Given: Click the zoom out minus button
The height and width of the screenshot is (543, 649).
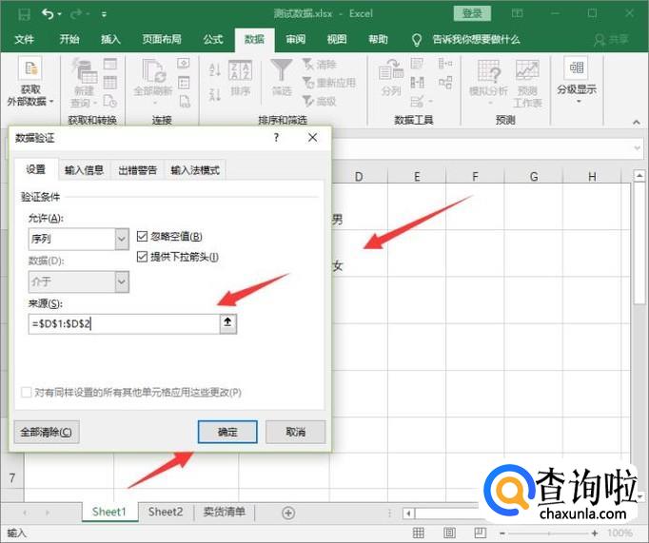Looking at the screenshot, I should click(x=501, y=533).
